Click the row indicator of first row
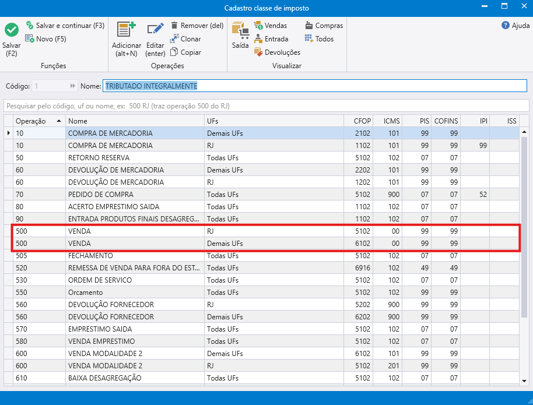 pos(9,133)
